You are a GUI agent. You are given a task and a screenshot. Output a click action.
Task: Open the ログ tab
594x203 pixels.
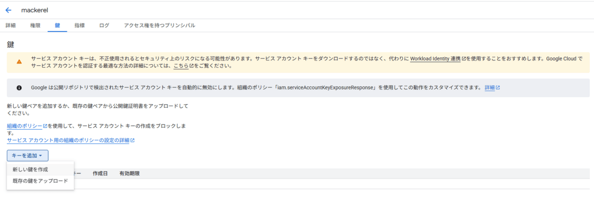pos(104,25)
